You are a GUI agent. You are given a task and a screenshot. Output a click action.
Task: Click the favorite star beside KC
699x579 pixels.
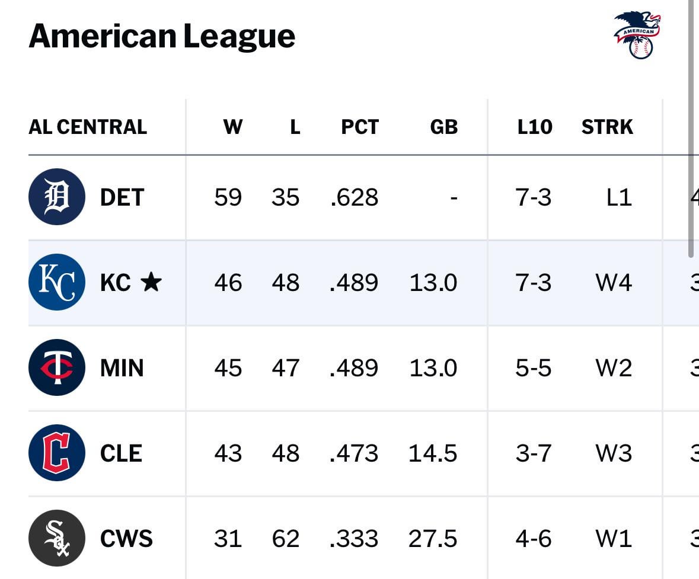(x=151, y=282)
